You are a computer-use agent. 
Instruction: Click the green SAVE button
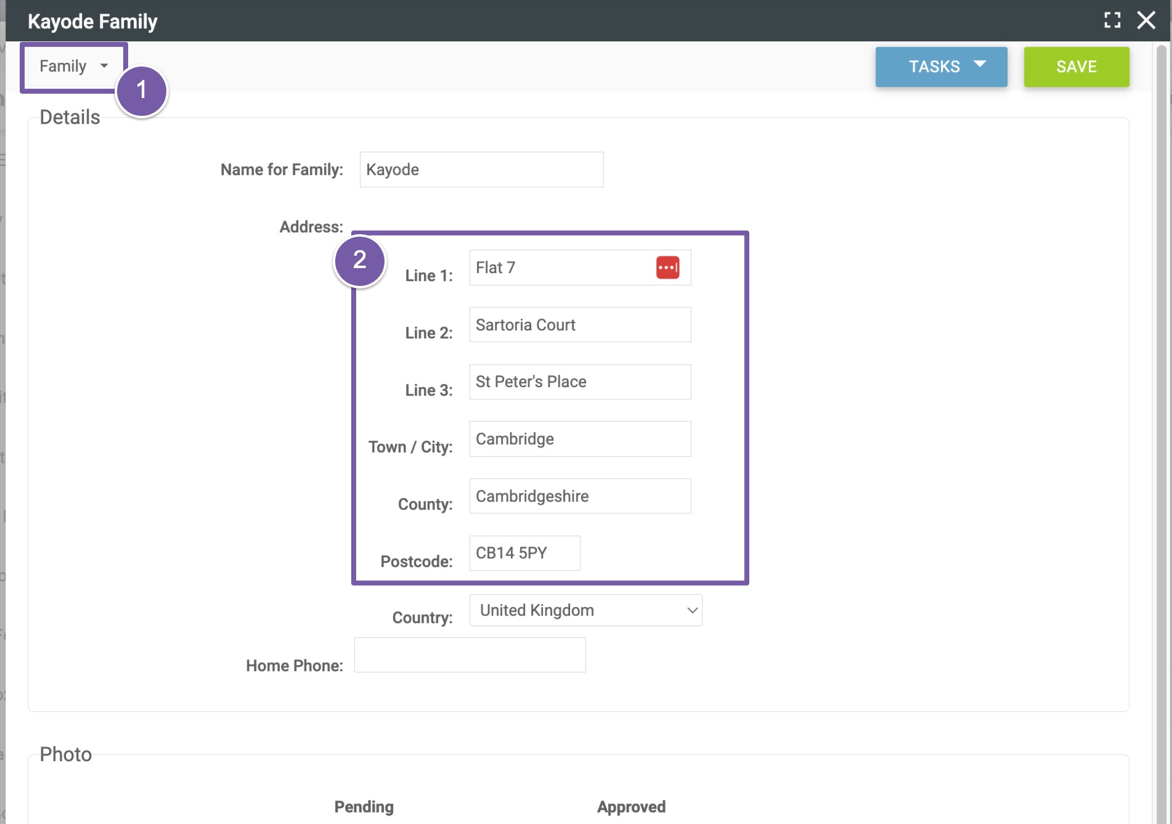tap(1076, 67)
